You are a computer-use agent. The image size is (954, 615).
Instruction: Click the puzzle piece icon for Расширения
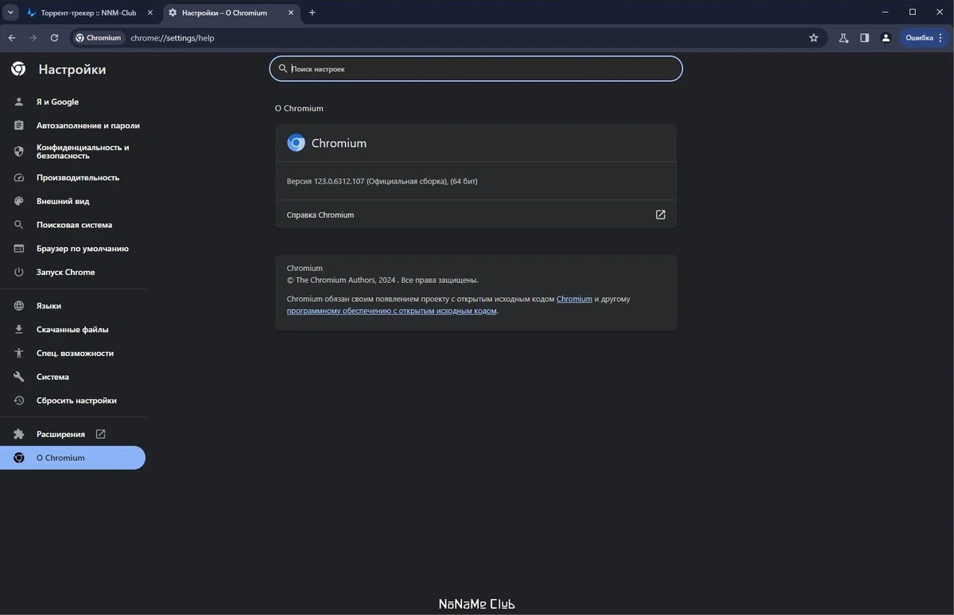point(19,435)
